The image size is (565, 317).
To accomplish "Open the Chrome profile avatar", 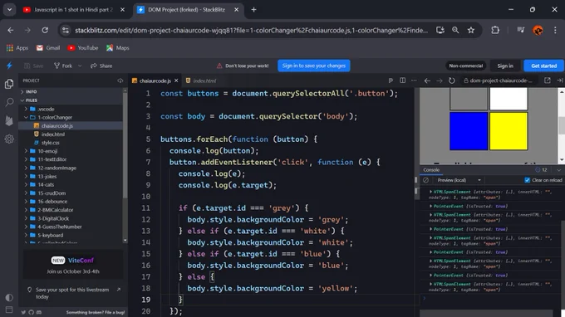I will tap(538, 30).
